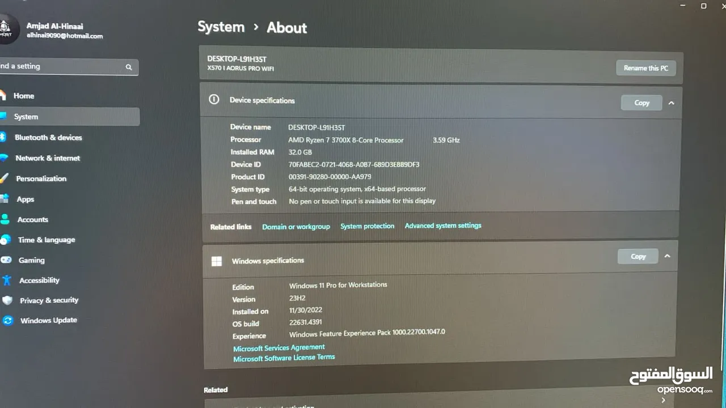Click the Edition value Windows 11 Pro for Workstations
This screenshot has height=408, width=726.
pos(338,285)
